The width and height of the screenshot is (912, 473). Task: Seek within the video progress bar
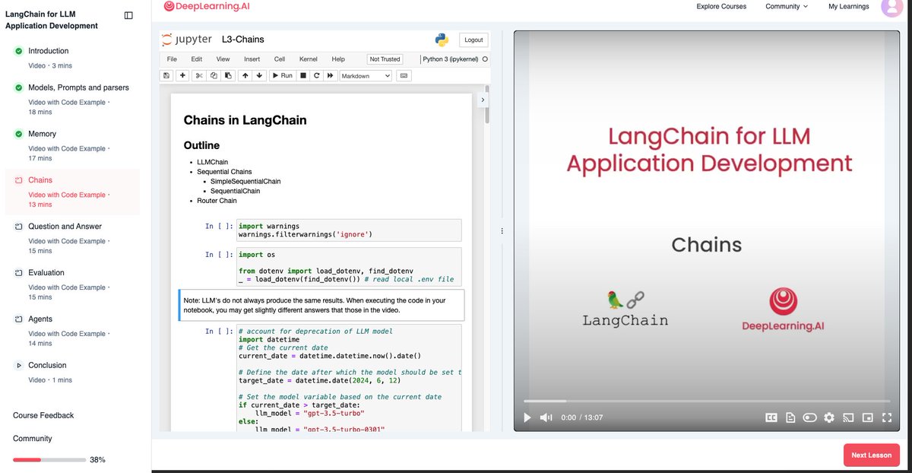707,401
